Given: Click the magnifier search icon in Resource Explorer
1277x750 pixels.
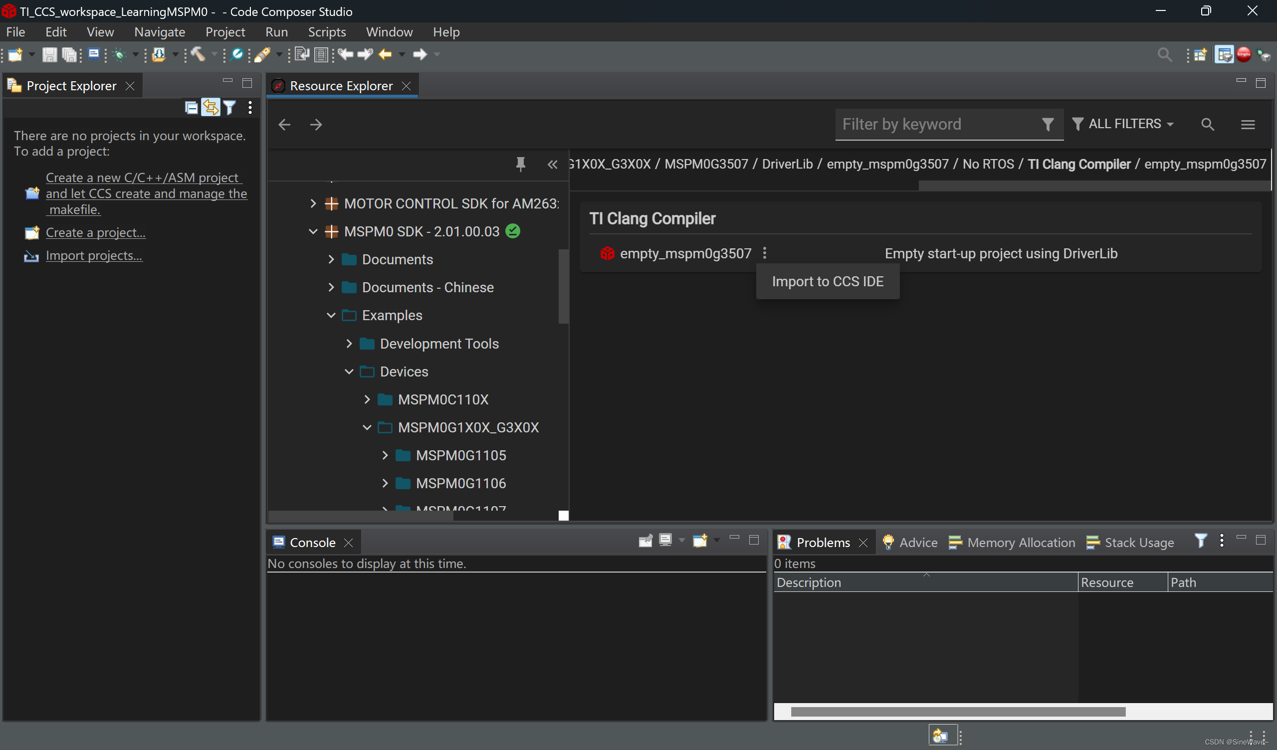Looking at the screenshot, I should 1207,124.
